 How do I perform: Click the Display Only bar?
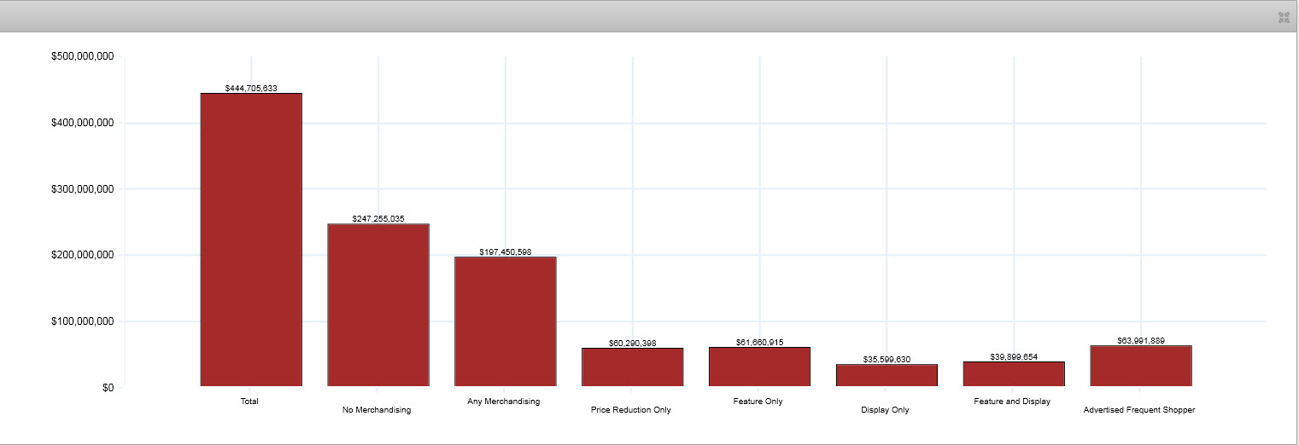point(886,376)
